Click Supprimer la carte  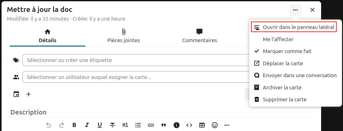284,100
